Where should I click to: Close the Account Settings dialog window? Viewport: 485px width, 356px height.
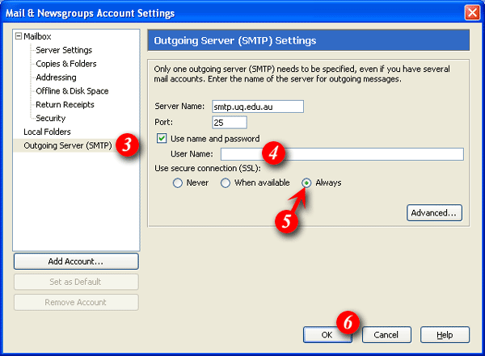pos(470,12)
